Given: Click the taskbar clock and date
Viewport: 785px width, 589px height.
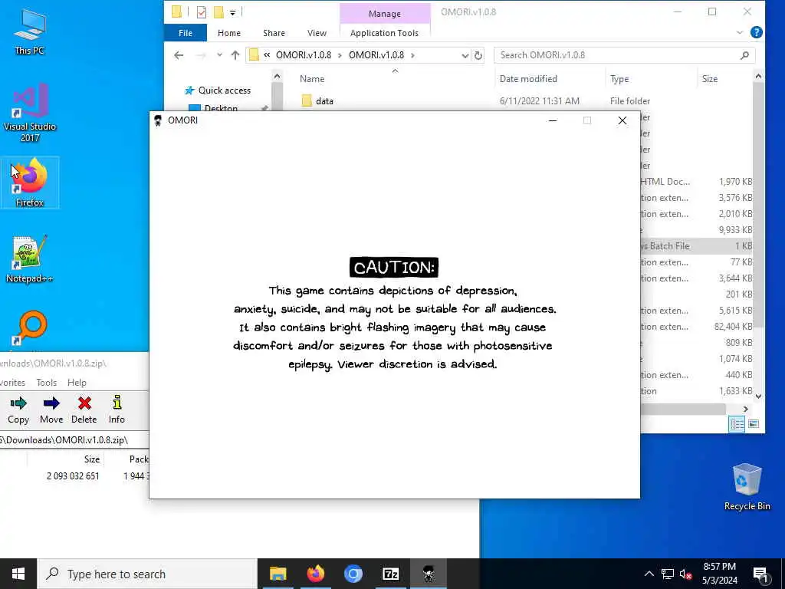Looking at the screenshot, I should pos(719,574).
